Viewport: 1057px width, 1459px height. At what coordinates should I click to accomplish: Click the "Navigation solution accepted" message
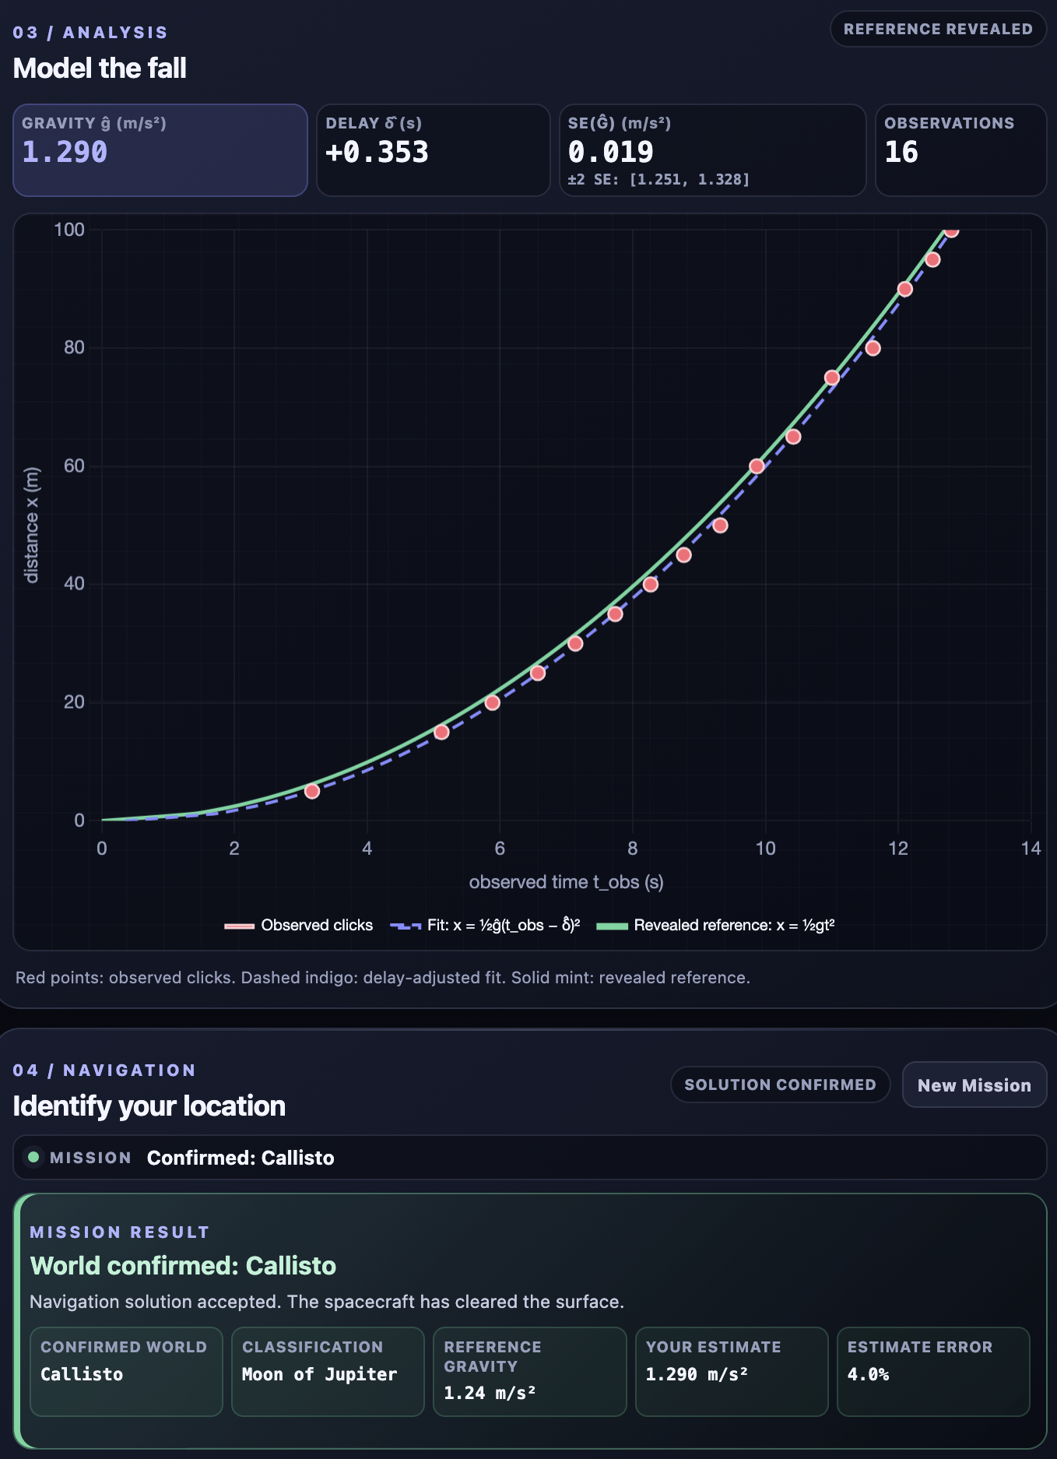pyautogui.click(x=327, y=1302)
